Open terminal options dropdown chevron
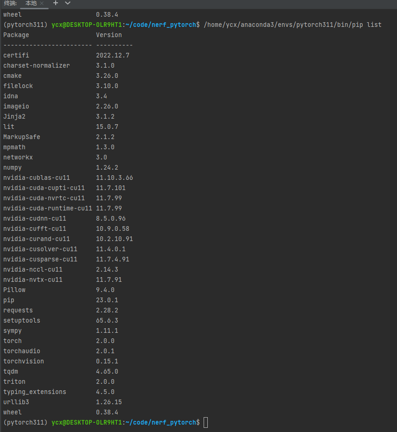Screen dimensions: 397x432 point(68,3)
